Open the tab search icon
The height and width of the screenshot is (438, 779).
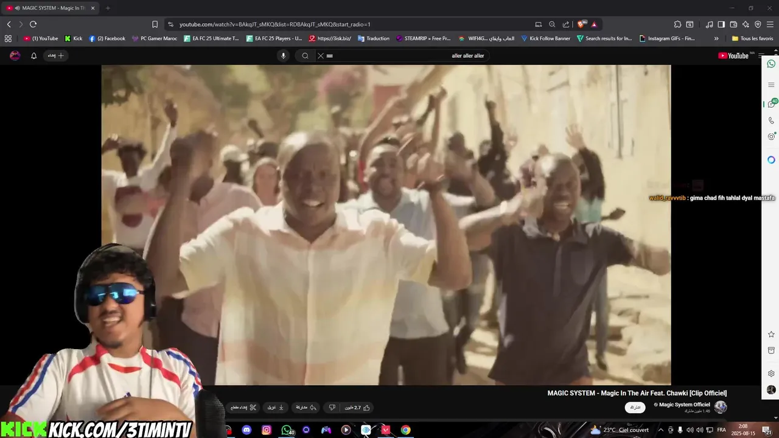(x=690, y=24)
